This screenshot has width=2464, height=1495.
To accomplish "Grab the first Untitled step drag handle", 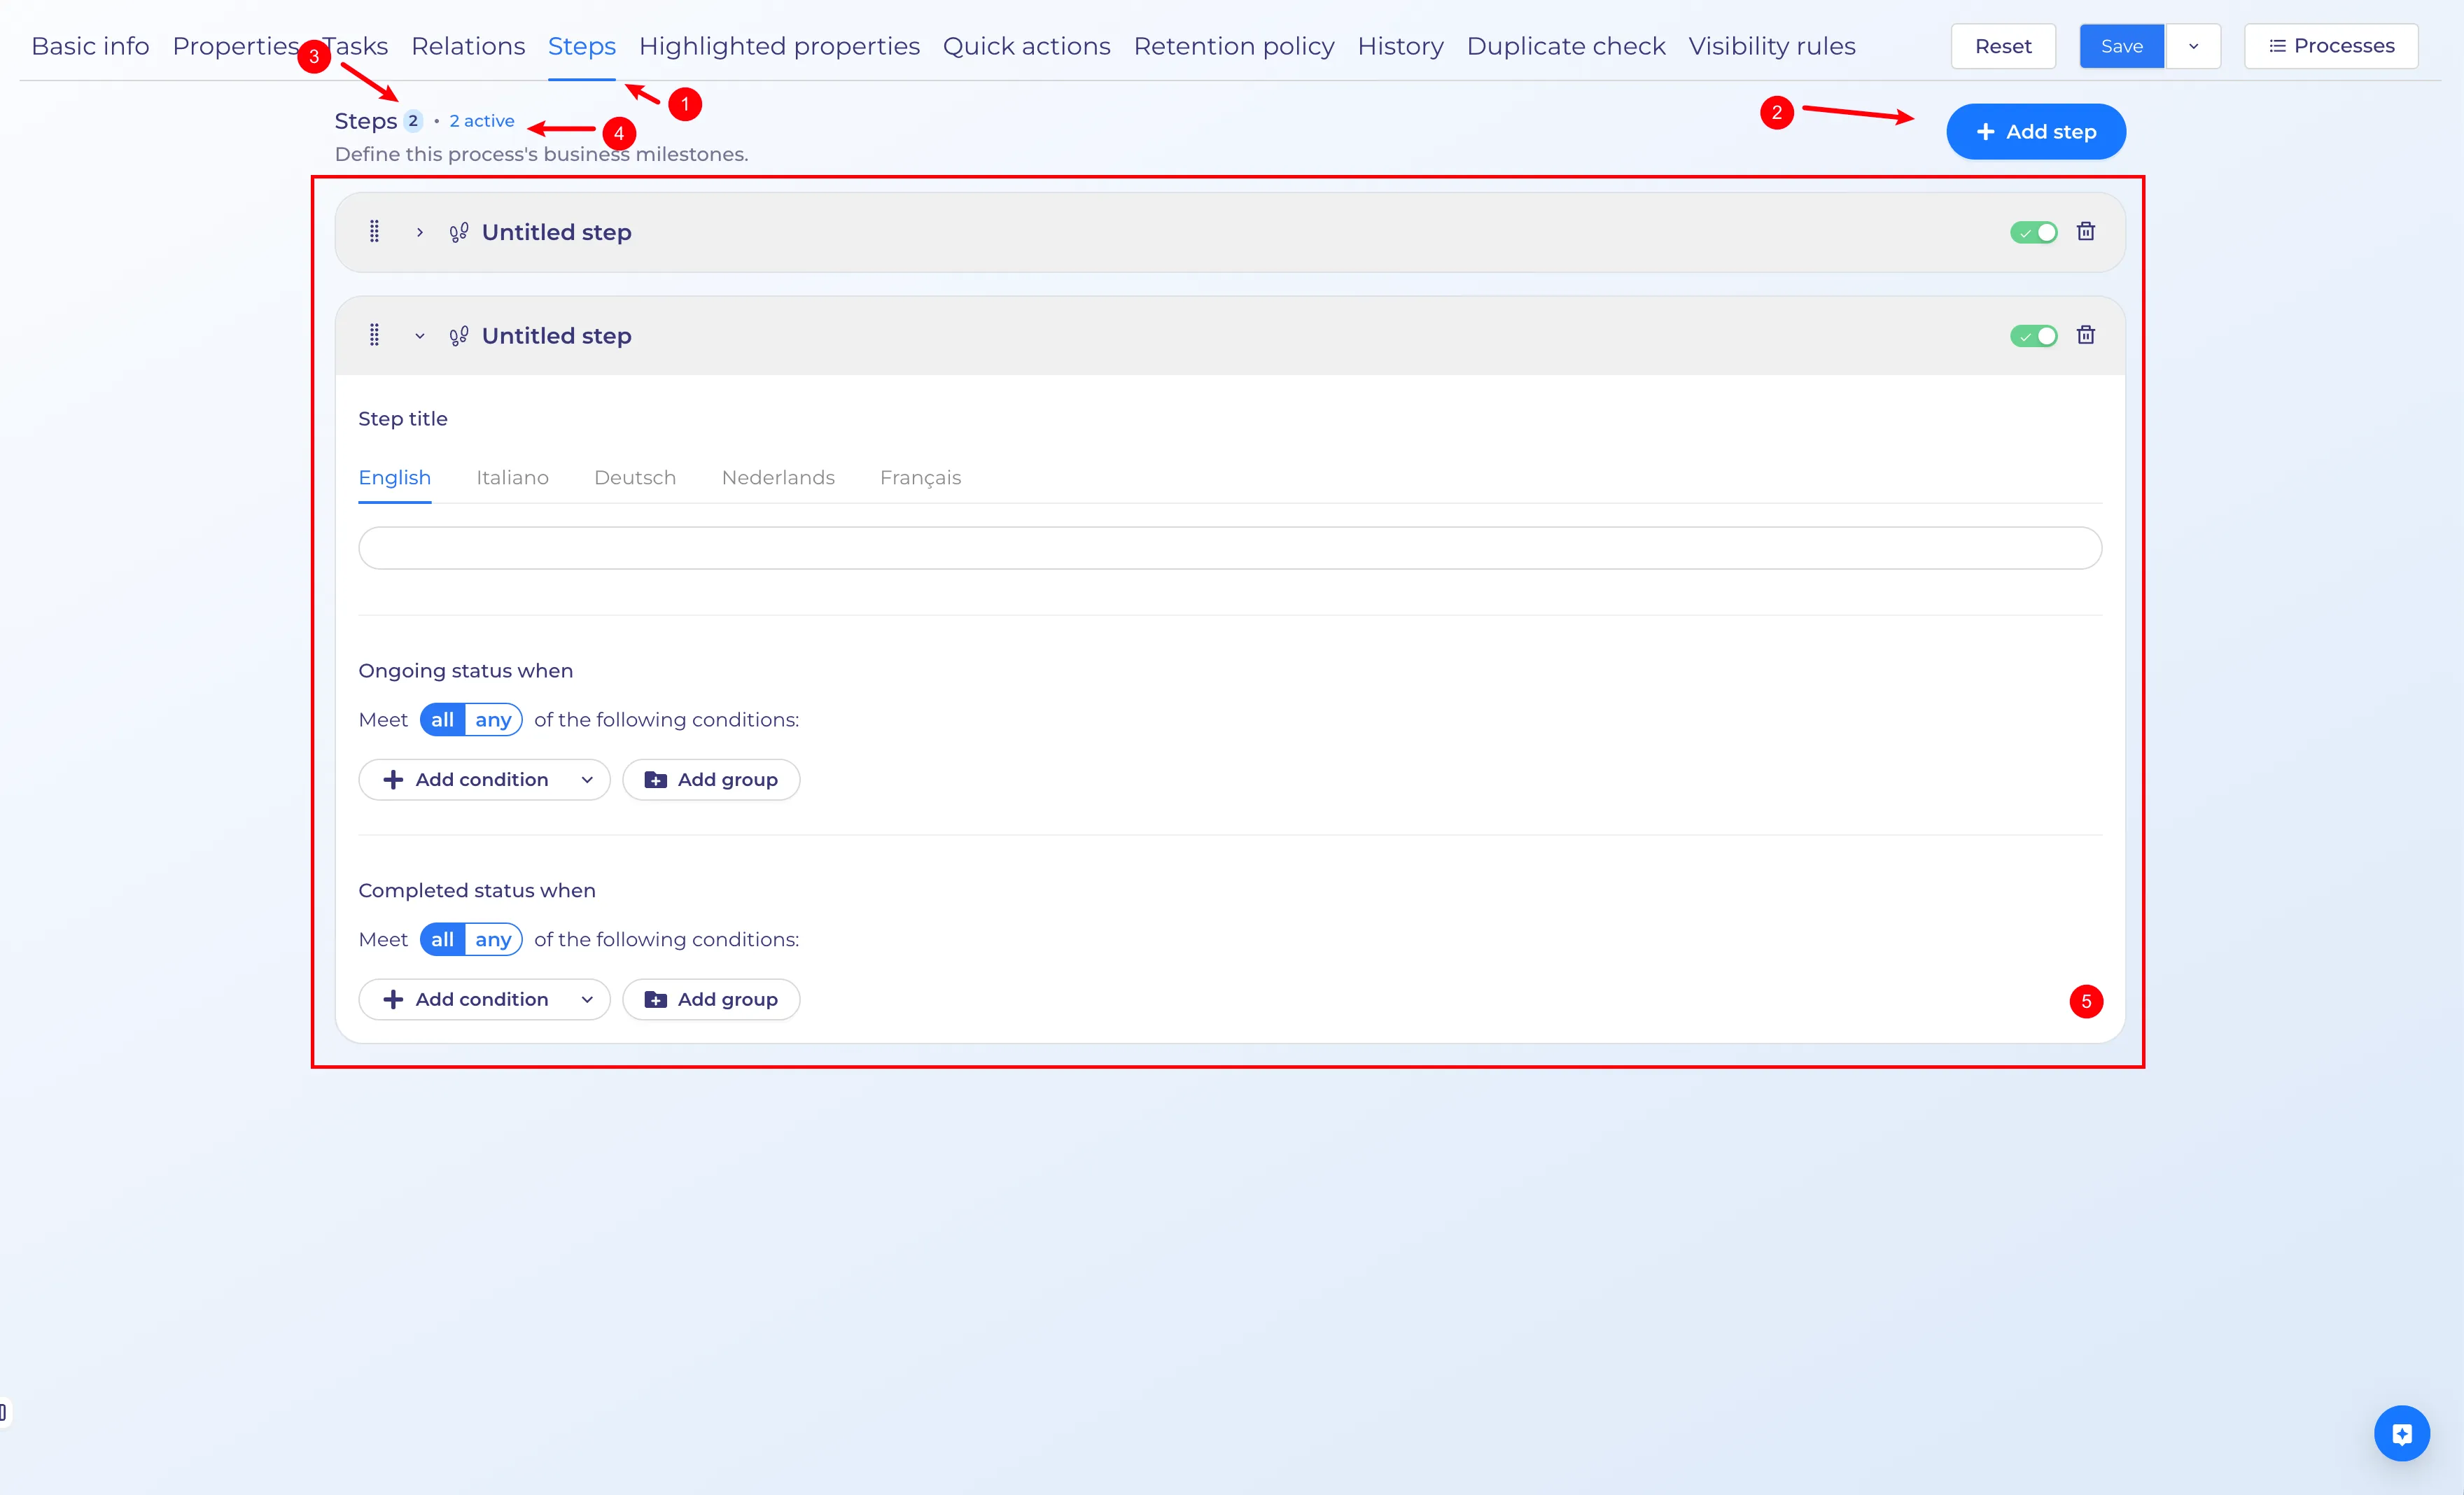I will point(374,232).
